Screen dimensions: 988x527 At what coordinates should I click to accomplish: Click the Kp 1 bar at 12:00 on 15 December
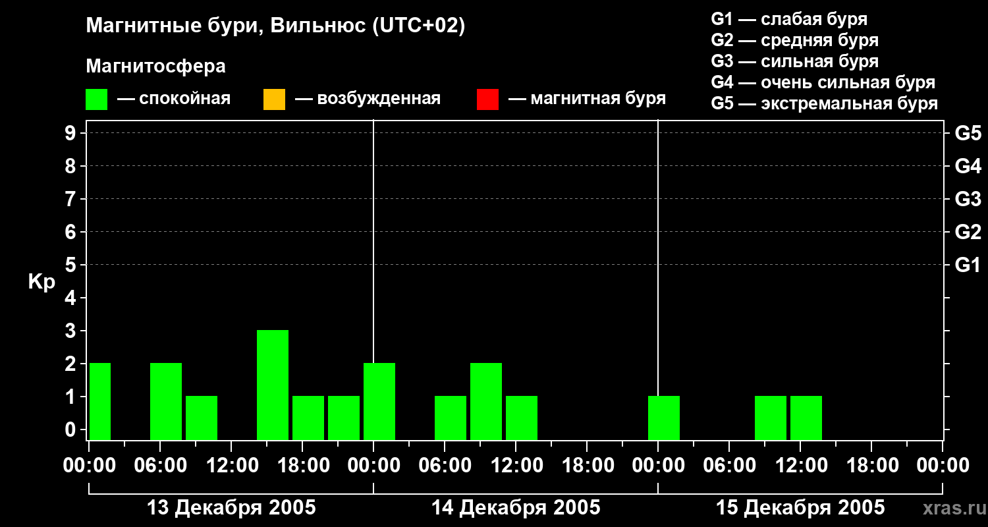[x=806, y=418]
